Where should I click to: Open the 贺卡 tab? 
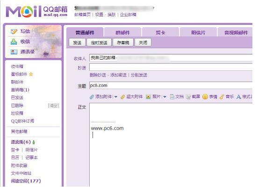[x=160, y=32]
